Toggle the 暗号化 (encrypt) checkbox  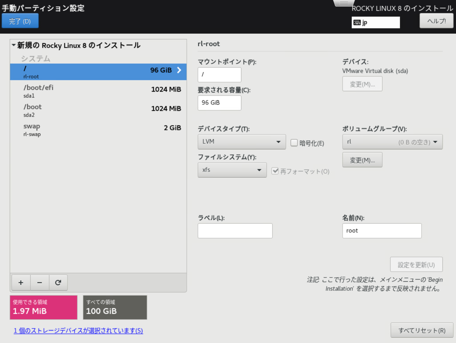[x=294, y=143]
